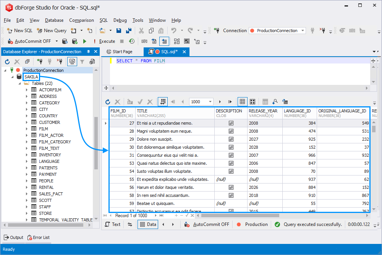Enable filtering in Database Explorer
Image resolution: width=382 pixels, height=255 pixels.
click(x=83, y=61)
